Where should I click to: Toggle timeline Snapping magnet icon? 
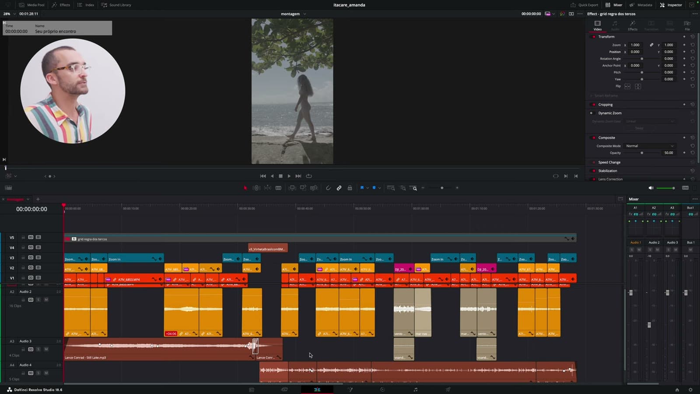click(328, 188)
